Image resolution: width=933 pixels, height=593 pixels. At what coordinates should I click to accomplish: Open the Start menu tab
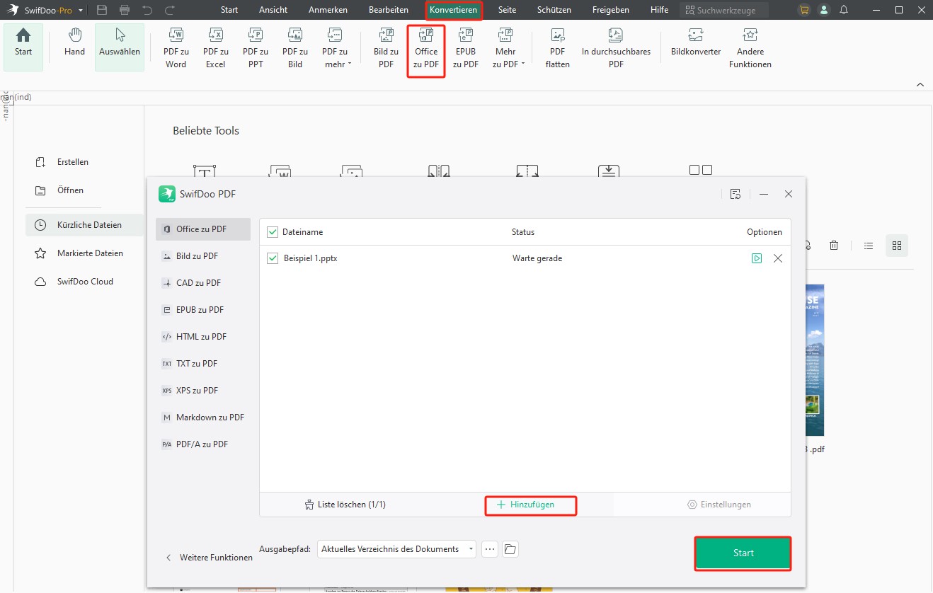(x=229, y=10)
